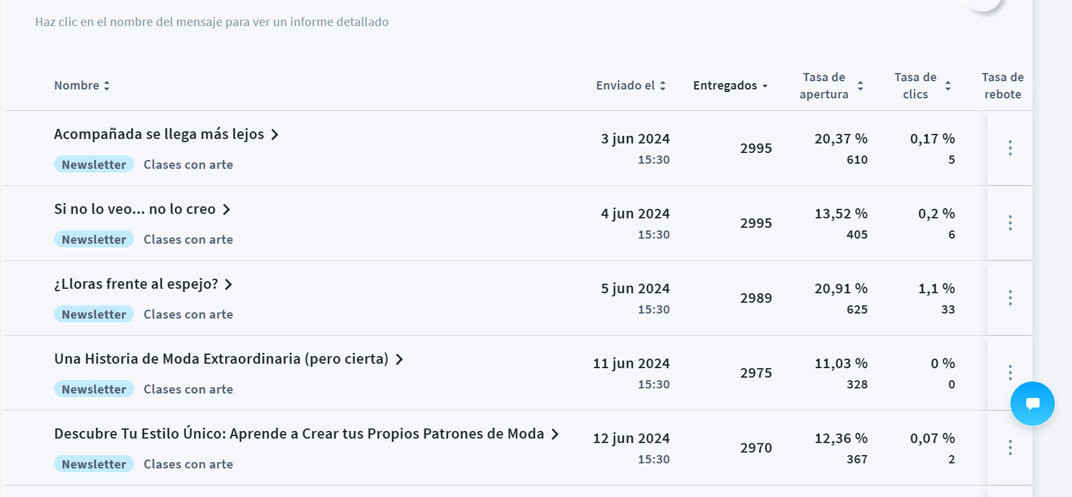Sort by Tasa de clics
Viewport: 1072px width, 497px height.
click(x=922, y=86)
